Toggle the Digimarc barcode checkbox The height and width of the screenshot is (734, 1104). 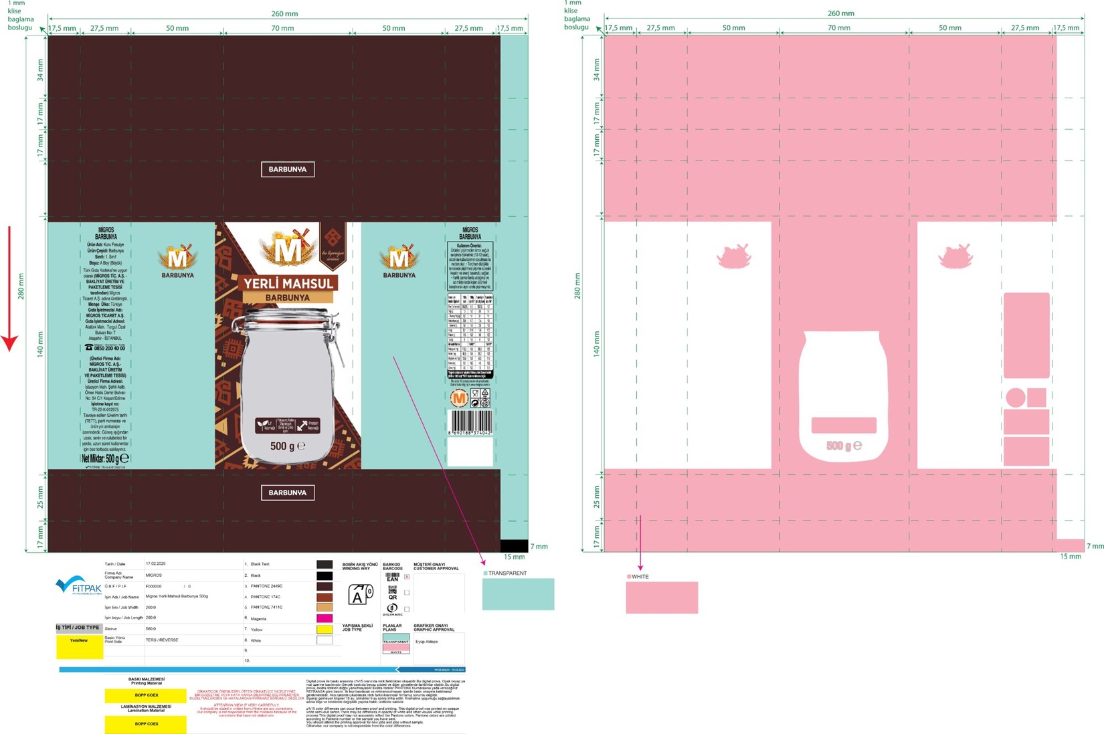click(407, 609)
